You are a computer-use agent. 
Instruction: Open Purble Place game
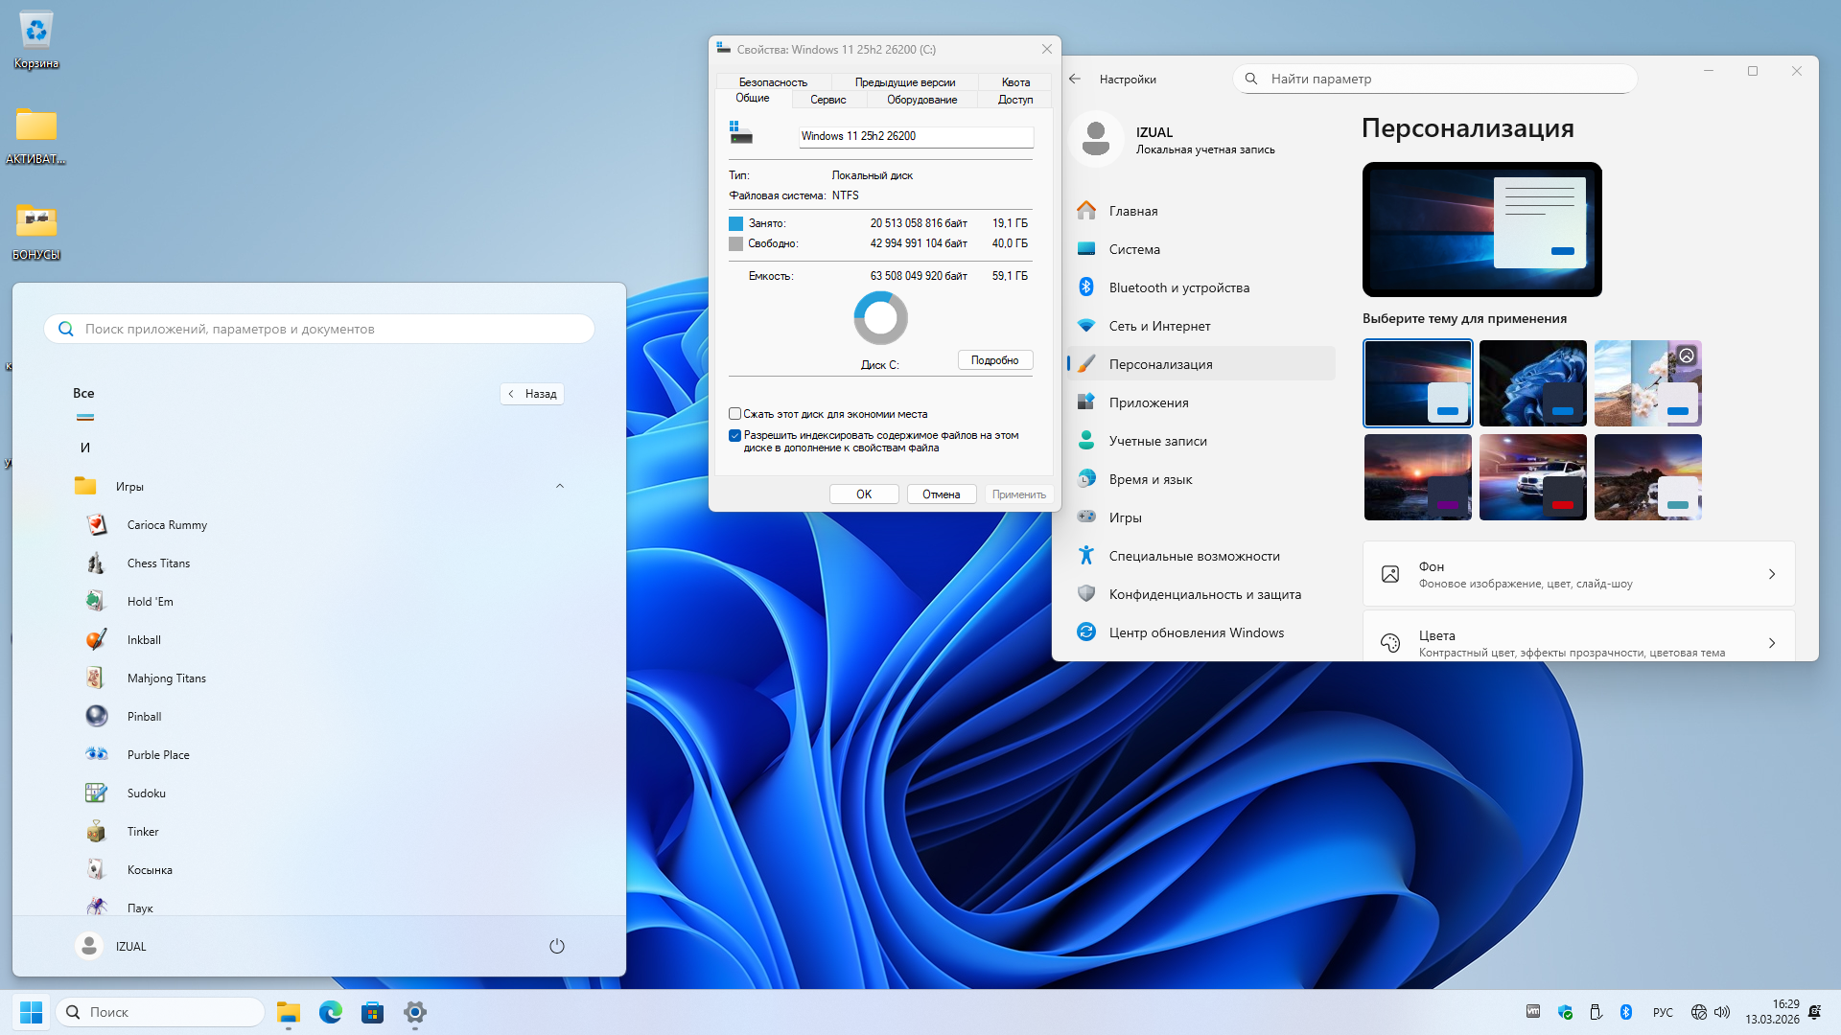[157, 755]
